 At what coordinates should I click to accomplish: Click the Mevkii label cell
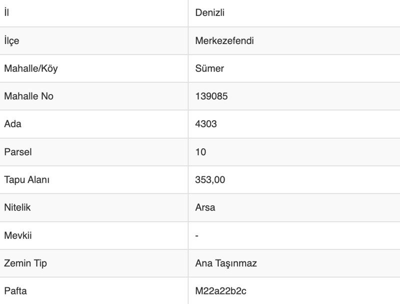17,235
